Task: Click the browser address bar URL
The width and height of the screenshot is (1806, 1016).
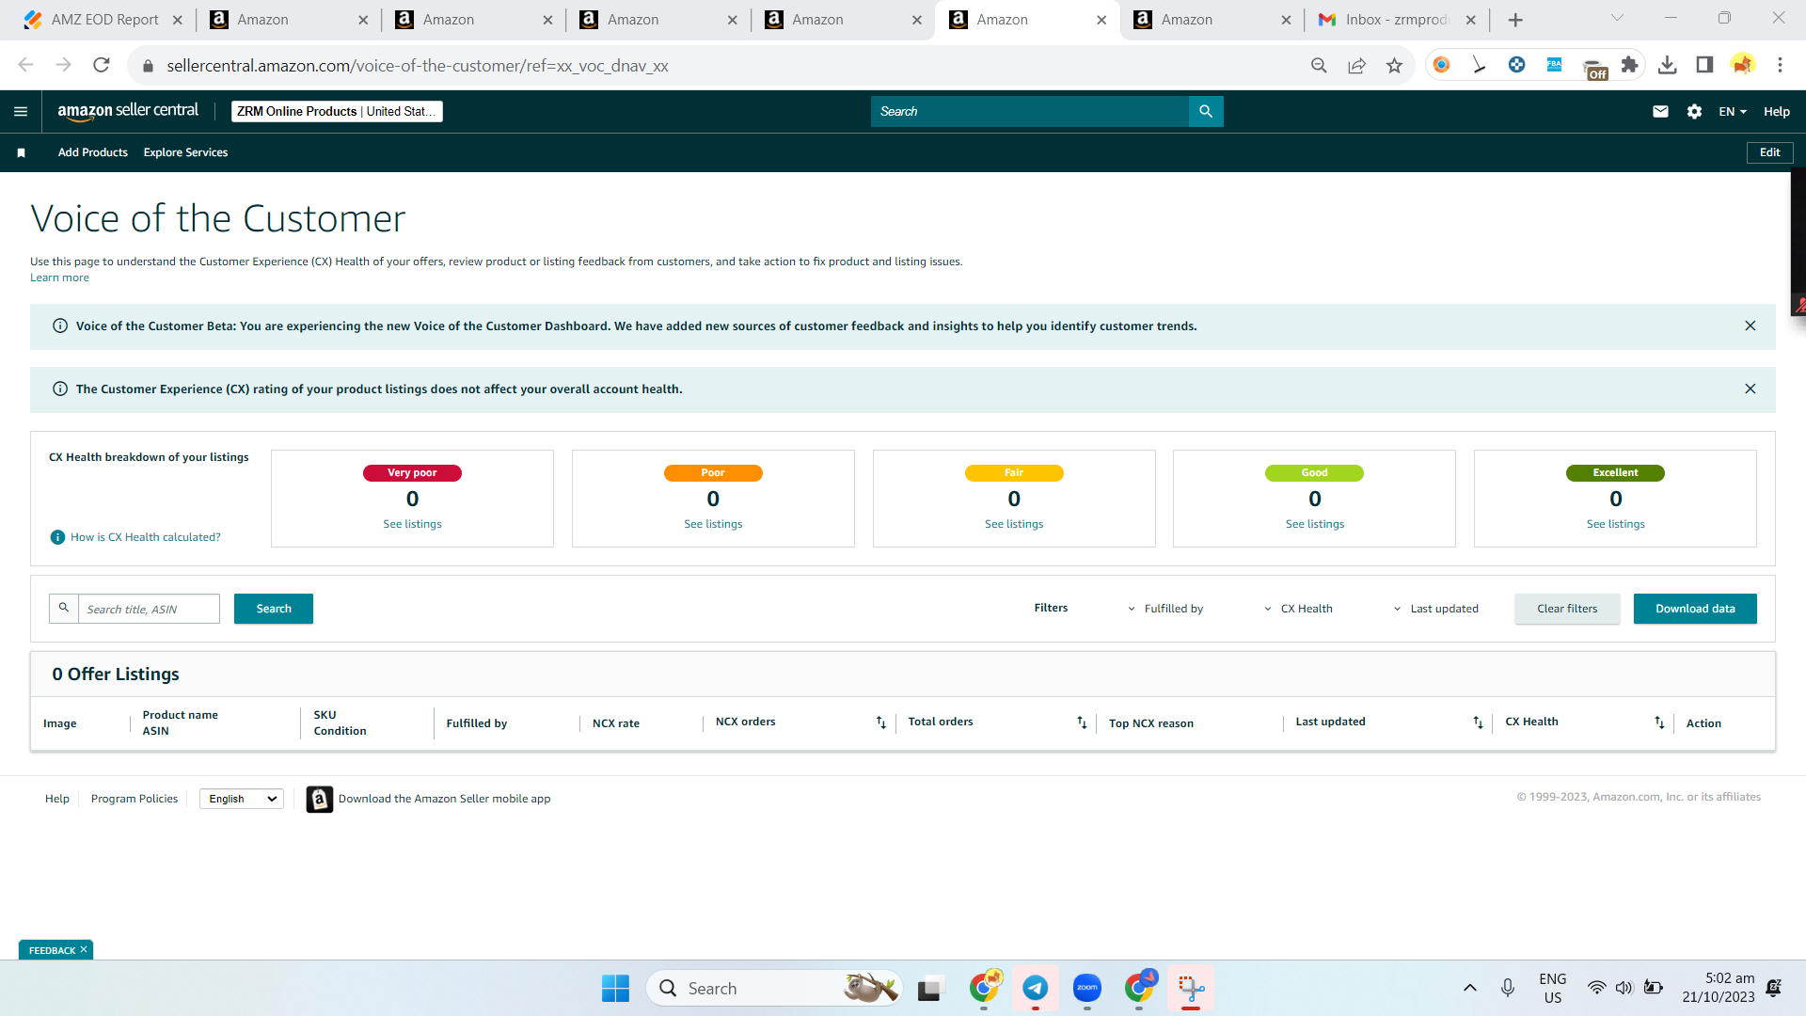Action: coord(418,66)
